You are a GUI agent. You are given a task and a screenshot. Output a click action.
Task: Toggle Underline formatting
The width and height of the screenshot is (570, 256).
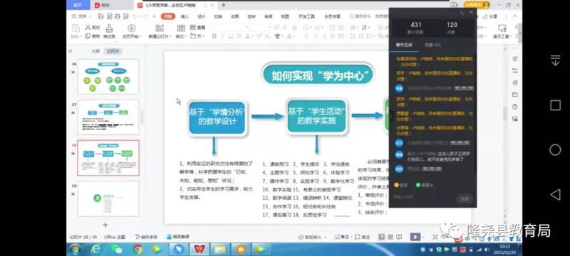[x=230, y=36]
